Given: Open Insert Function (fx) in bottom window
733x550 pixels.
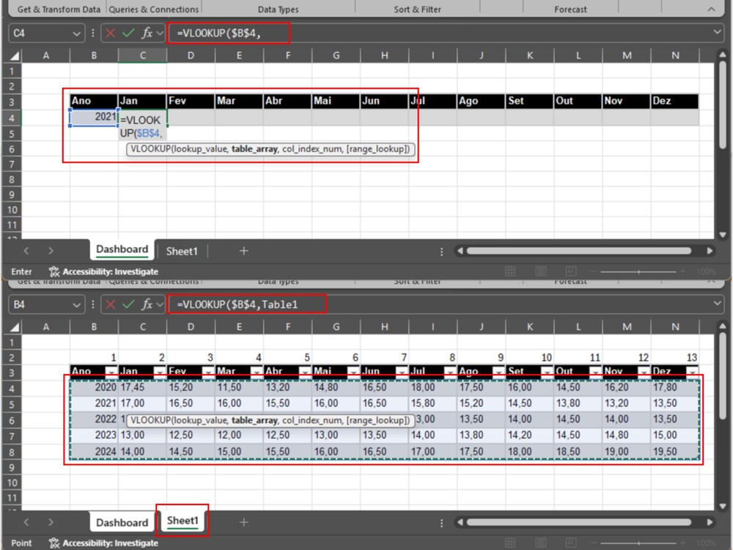Looking at the screenshot, I should [147, 304].
